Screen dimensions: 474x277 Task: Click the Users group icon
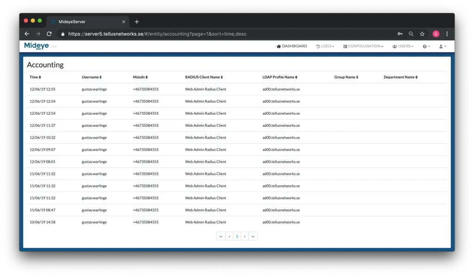(x=394, y=46)
